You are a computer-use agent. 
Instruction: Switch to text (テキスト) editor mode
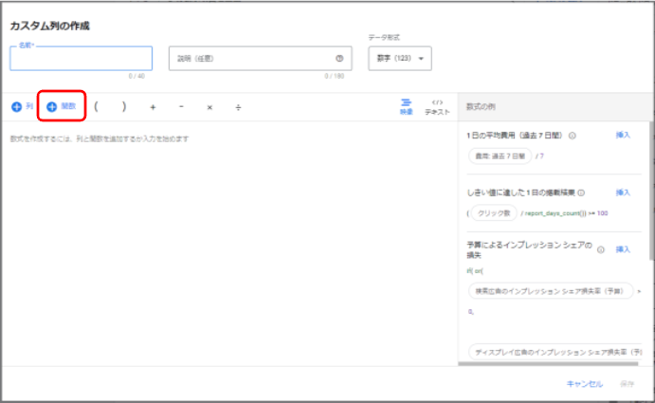[436, 106]
